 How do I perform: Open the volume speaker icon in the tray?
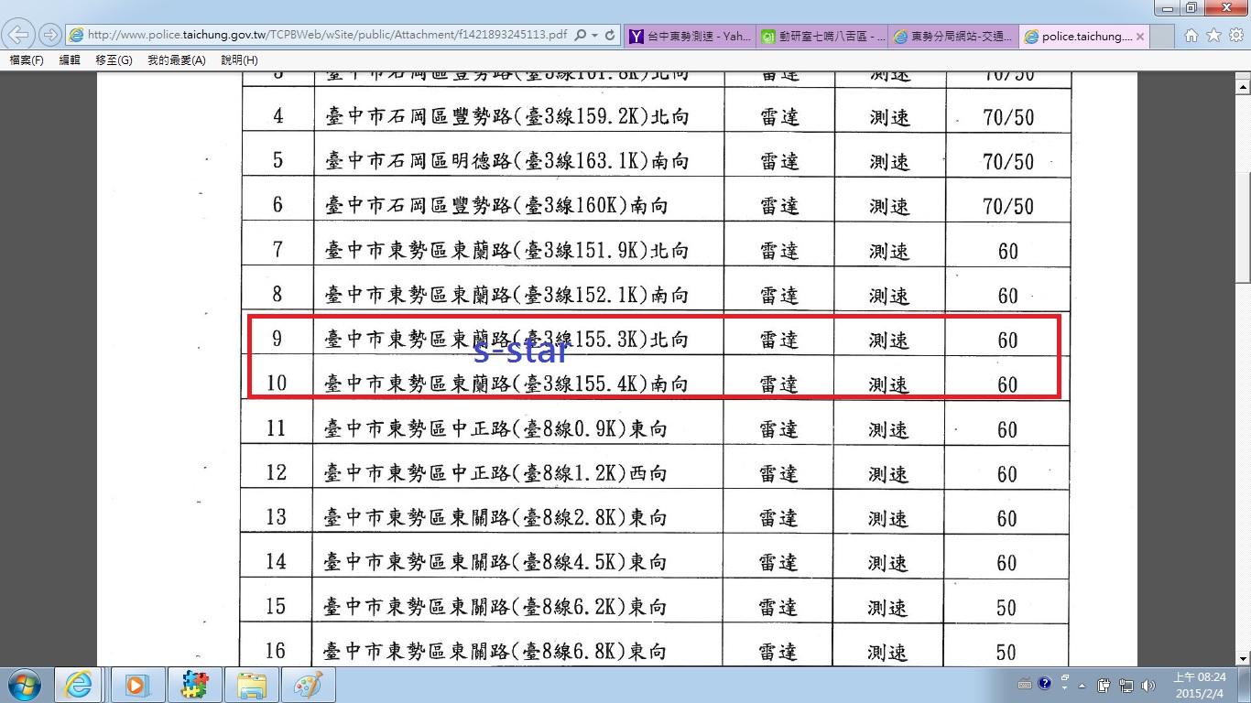coord(1149,685)
